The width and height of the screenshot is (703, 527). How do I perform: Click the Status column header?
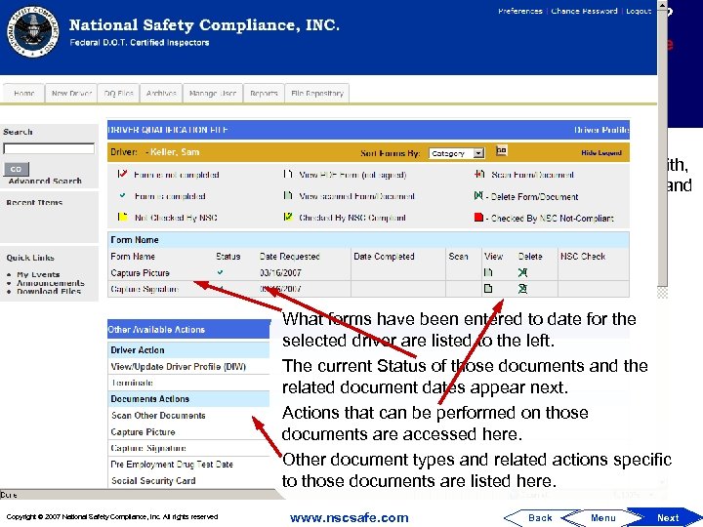(x=228, y=257)
